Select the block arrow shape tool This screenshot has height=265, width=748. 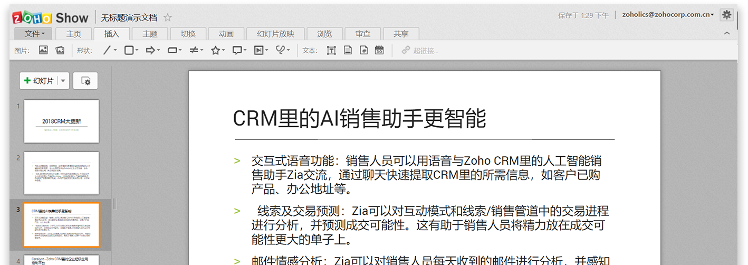pos(150,50)
